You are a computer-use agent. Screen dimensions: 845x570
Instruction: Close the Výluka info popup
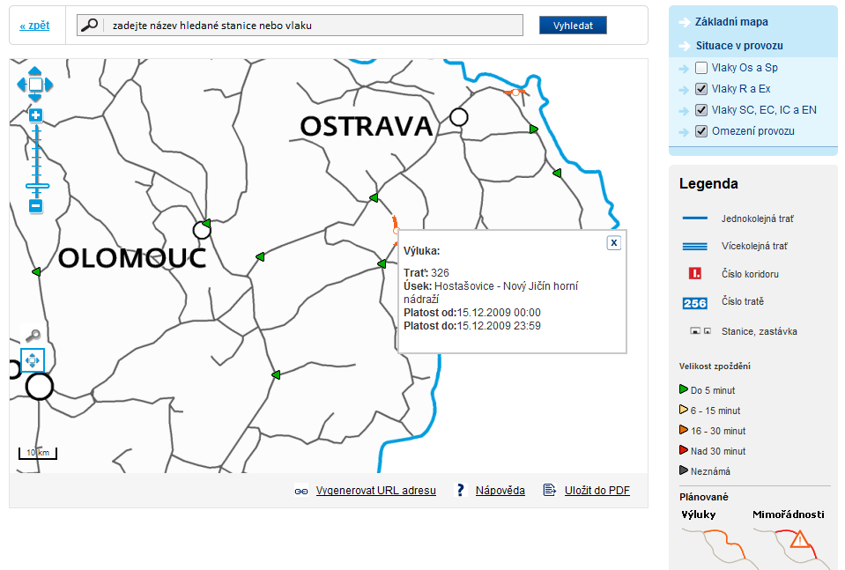click(x=614, y=243)
